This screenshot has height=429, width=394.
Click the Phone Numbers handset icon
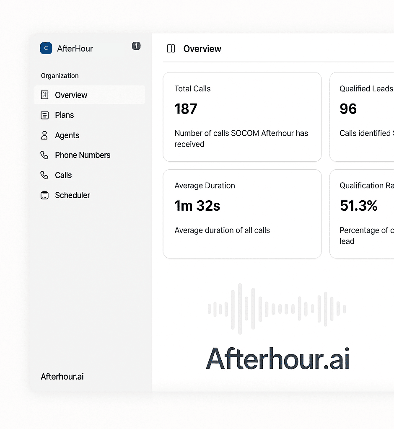coord(44,155)
